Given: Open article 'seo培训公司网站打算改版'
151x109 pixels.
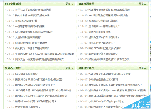Looking at the screenshot, I should click(x=103, y=21).
